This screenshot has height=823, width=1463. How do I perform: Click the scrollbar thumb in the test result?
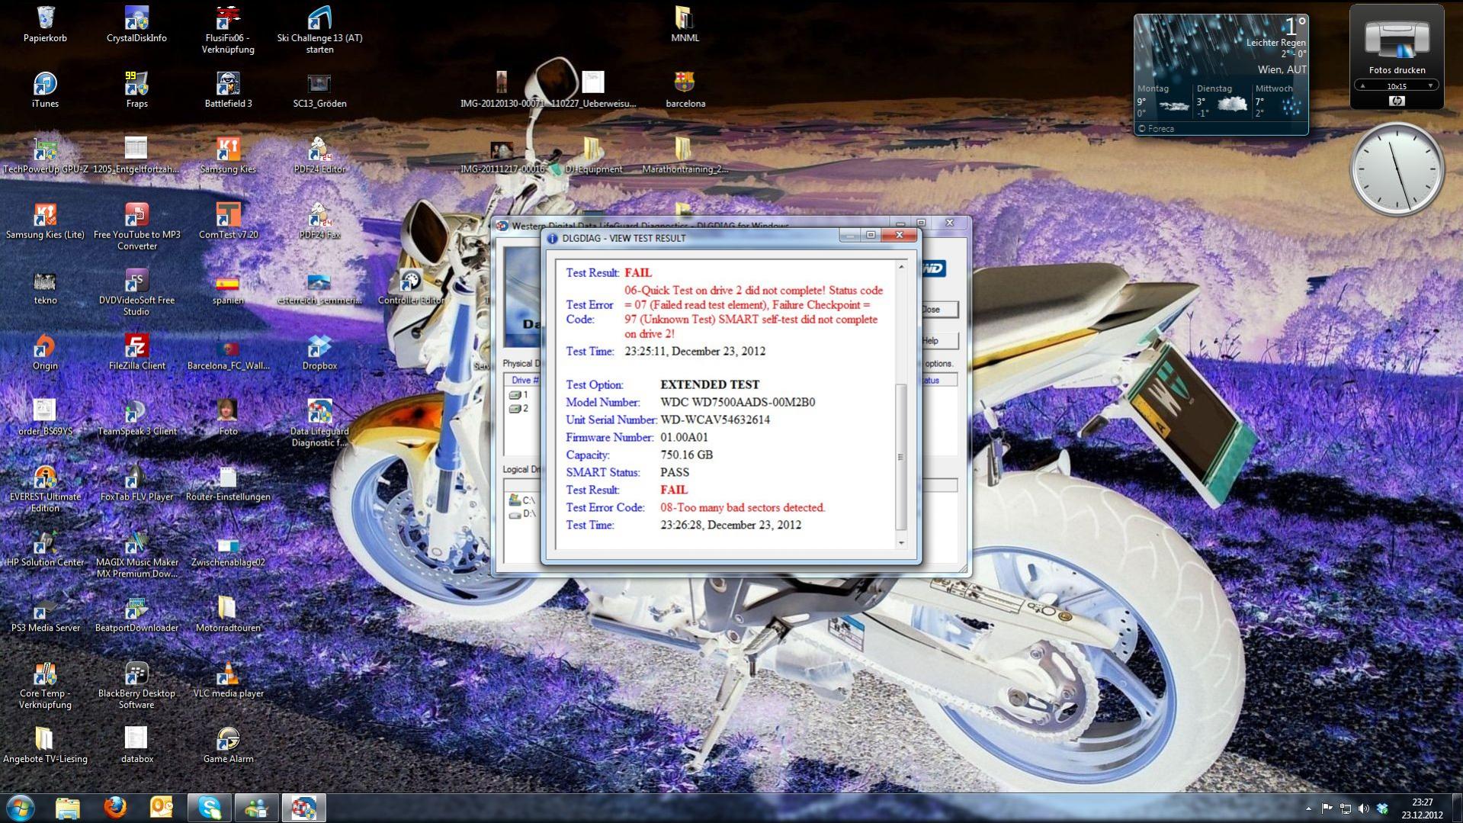901,457
